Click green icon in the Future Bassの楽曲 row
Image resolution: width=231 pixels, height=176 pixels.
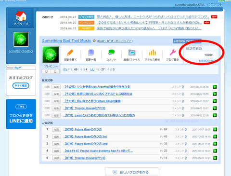(x=215, y=101)
